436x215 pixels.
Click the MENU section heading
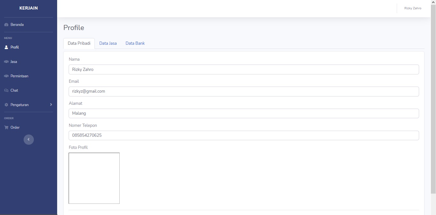[8, 38]
